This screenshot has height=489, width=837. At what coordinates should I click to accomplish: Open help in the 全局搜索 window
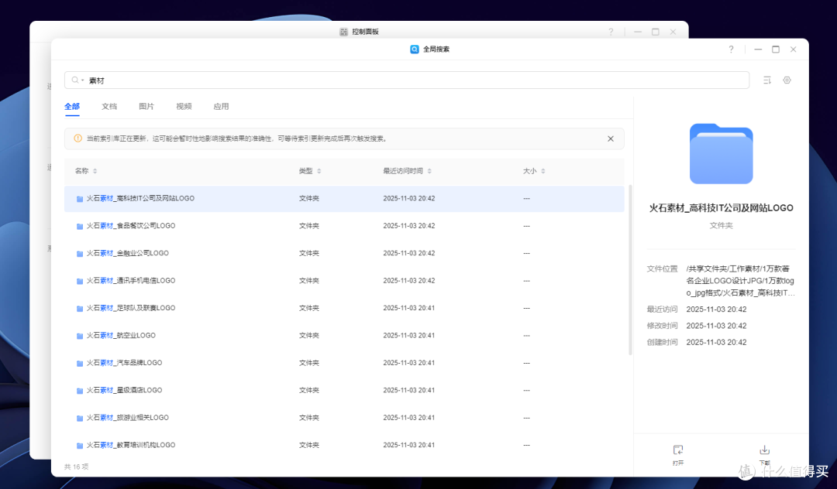pyautogui.click(x=731, y=49)
